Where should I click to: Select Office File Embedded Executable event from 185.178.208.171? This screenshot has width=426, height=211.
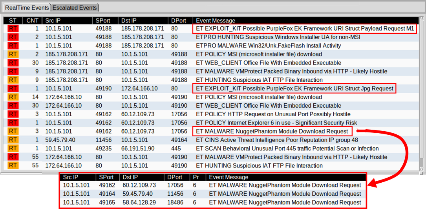[x=211, y=63]
